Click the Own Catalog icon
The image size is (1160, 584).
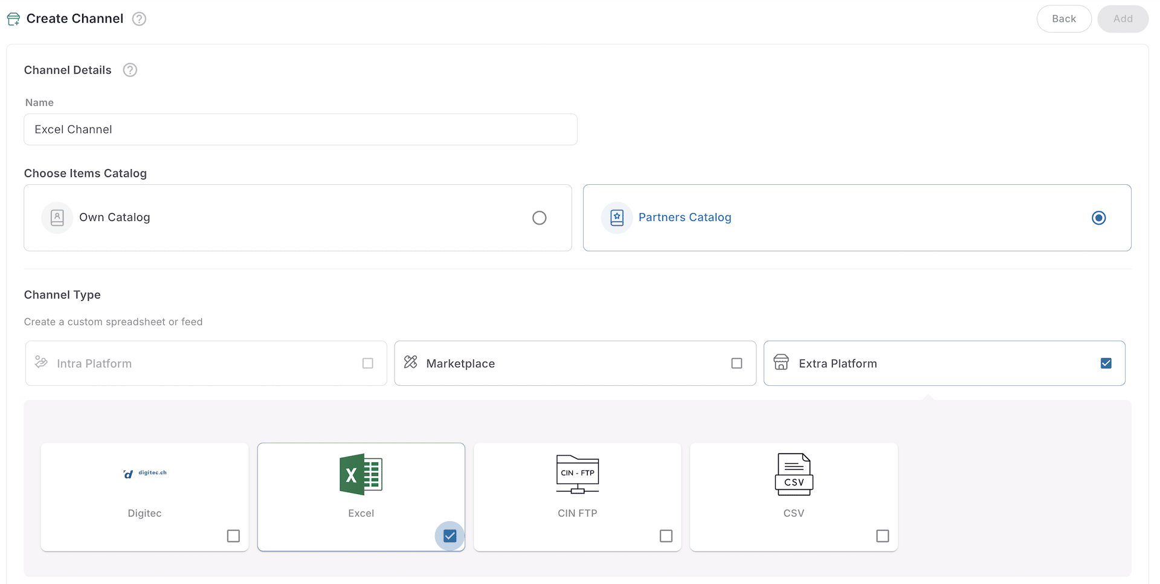pos(57,217)
